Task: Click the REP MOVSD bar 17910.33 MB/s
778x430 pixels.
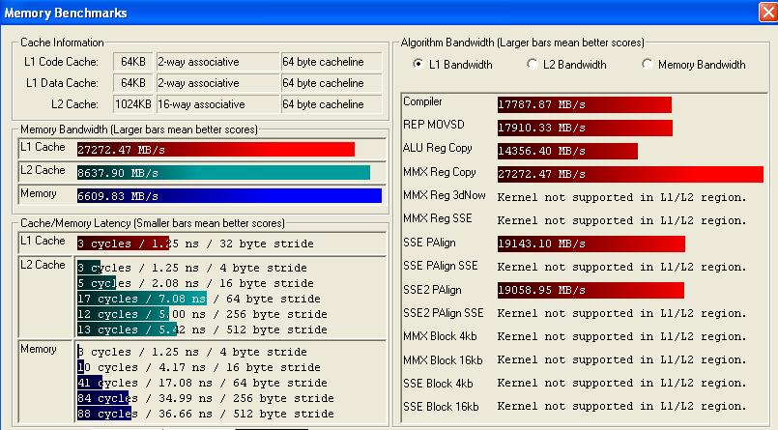Action: coord(585,128)
